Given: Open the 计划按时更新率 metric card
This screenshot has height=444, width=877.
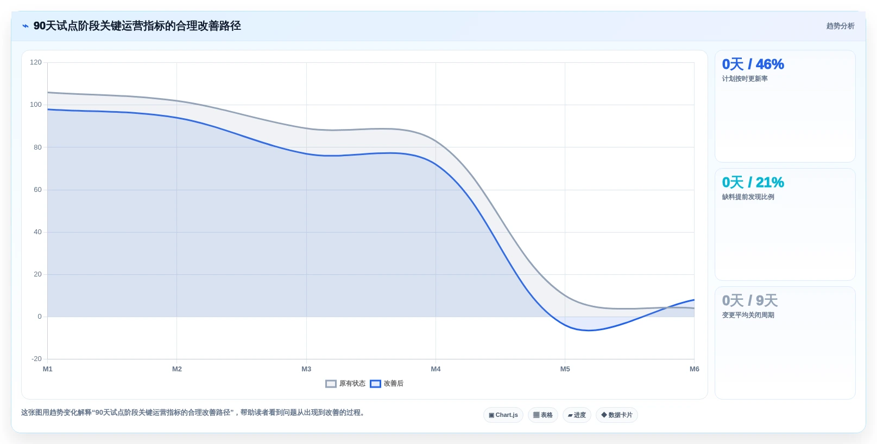Looking at the screenshot, I should [785, 106].
